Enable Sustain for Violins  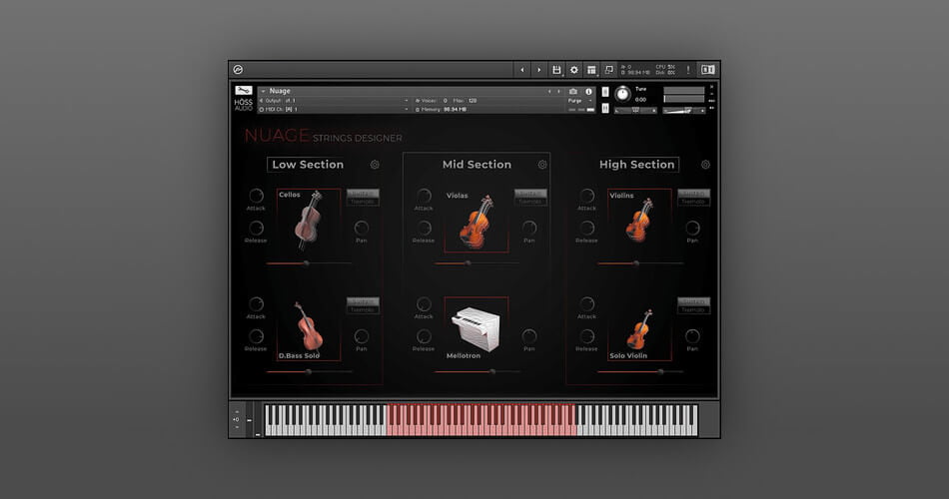(x=693, y=194)
